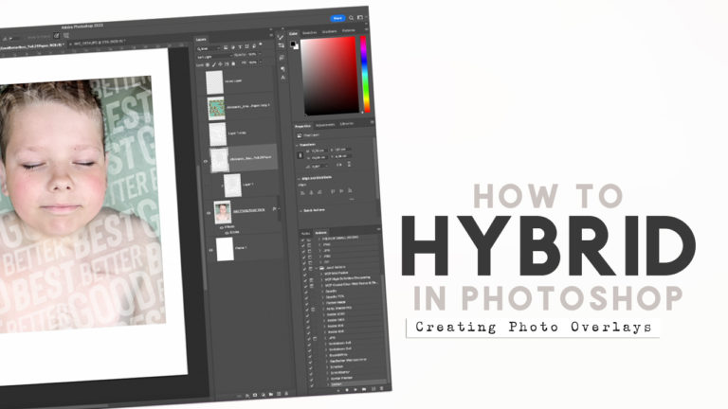This screenshot has height=409, width=728.
Task: Lock layer position icon
Action: [221, 64]
